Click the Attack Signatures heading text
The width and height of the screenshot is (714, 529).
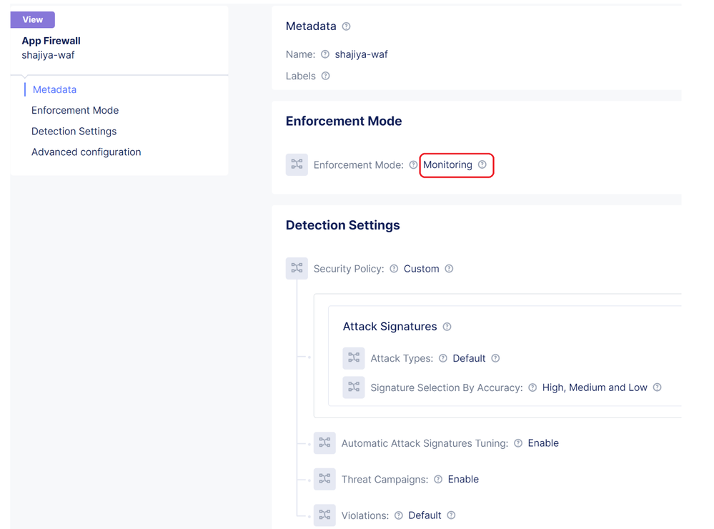click(x=390, y=327)
